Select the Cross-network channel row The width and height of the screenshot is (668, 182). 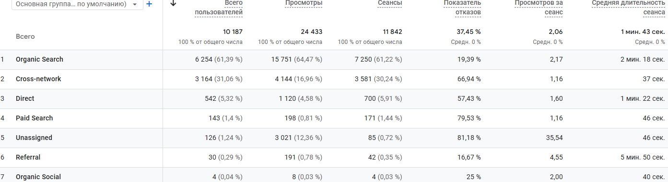[334, 79]
